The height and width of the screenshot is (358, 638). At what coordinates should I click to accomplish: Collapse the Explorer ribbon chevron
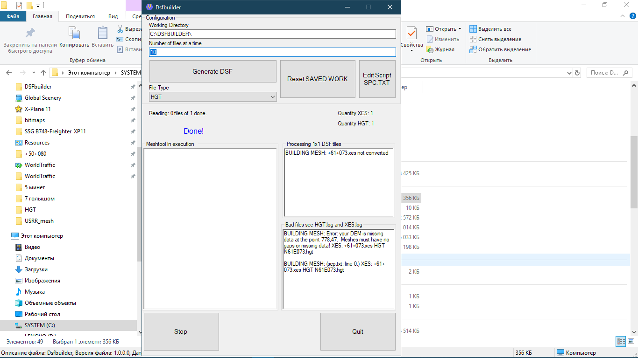click(x=622, y=16)
